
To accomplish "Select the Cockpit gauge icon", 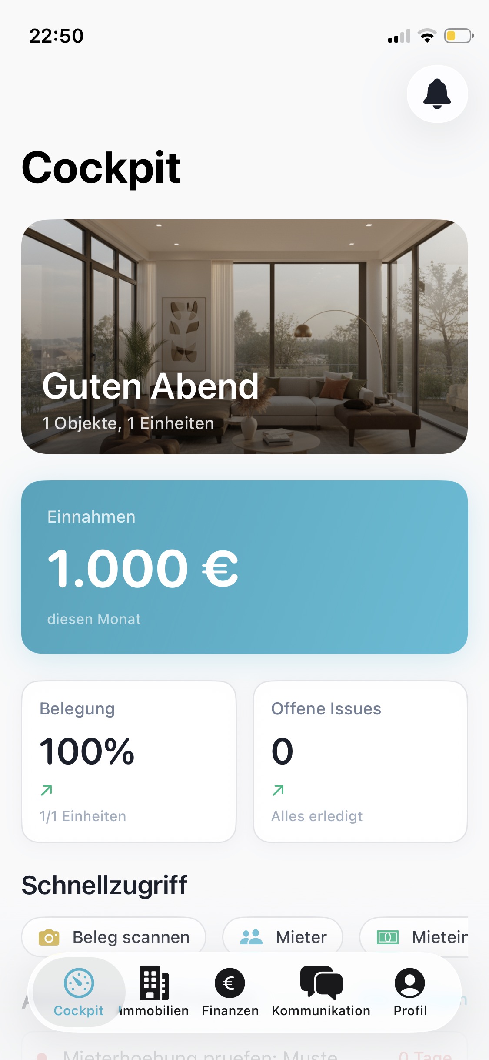I will [x=79, y=983].
